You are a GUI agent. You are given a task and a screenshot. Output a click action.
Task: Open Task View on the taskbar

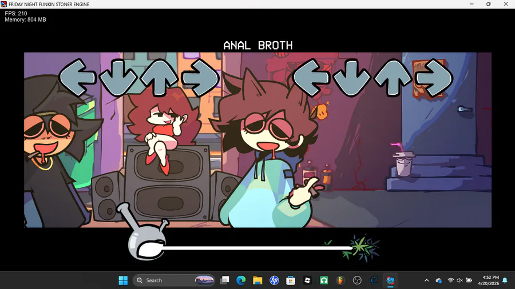(x=225, y=280)
